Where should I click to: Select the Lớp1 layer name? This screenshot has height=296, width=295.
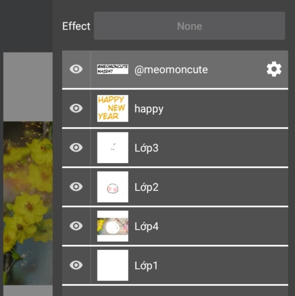(x=146, y=266)
